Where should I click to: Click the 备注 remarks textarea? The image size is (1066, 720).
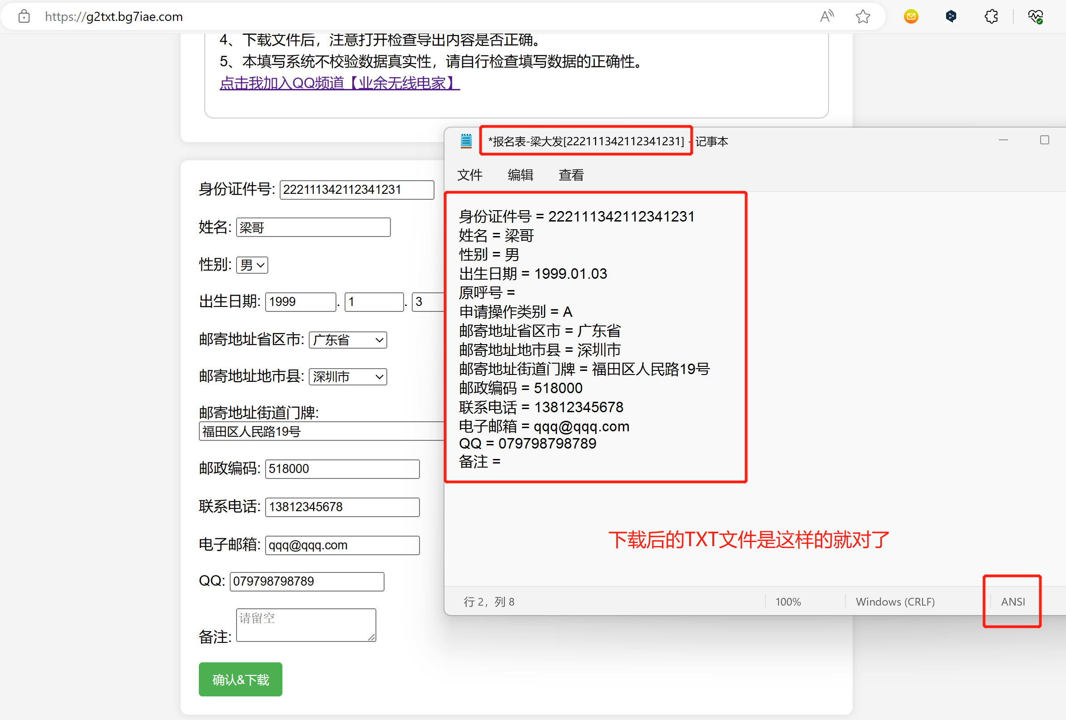point(306,625)
